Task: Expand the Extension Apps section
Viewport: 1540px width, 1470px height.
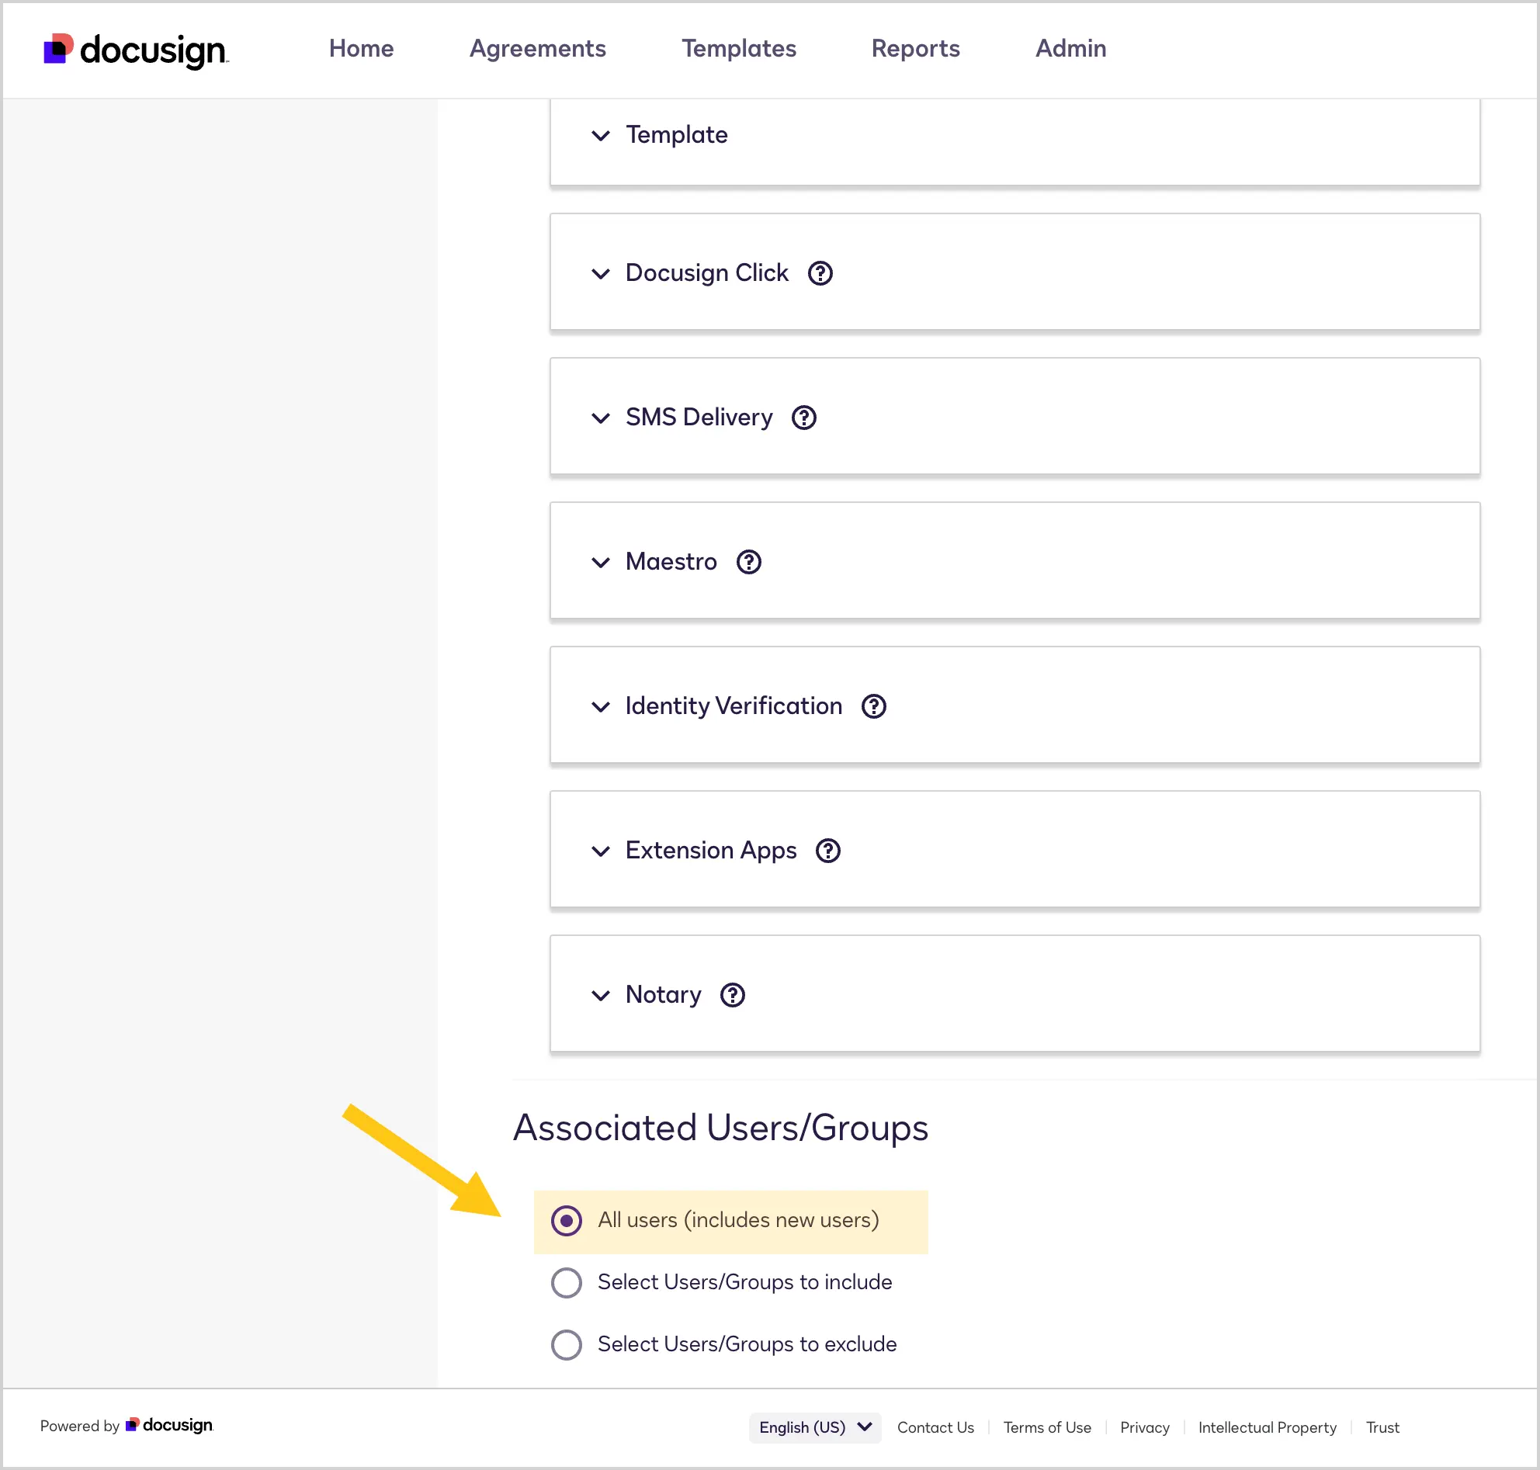Action: tap(600, 850)
